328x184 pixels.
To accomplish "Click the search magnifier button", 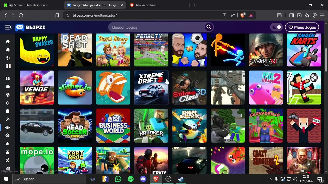I will 209,27.
